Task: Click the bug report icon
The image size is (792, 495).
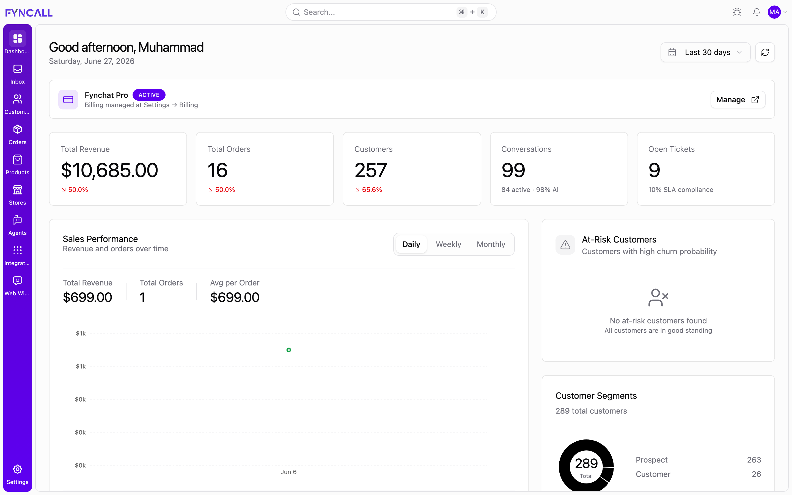Action: (737, 12)
